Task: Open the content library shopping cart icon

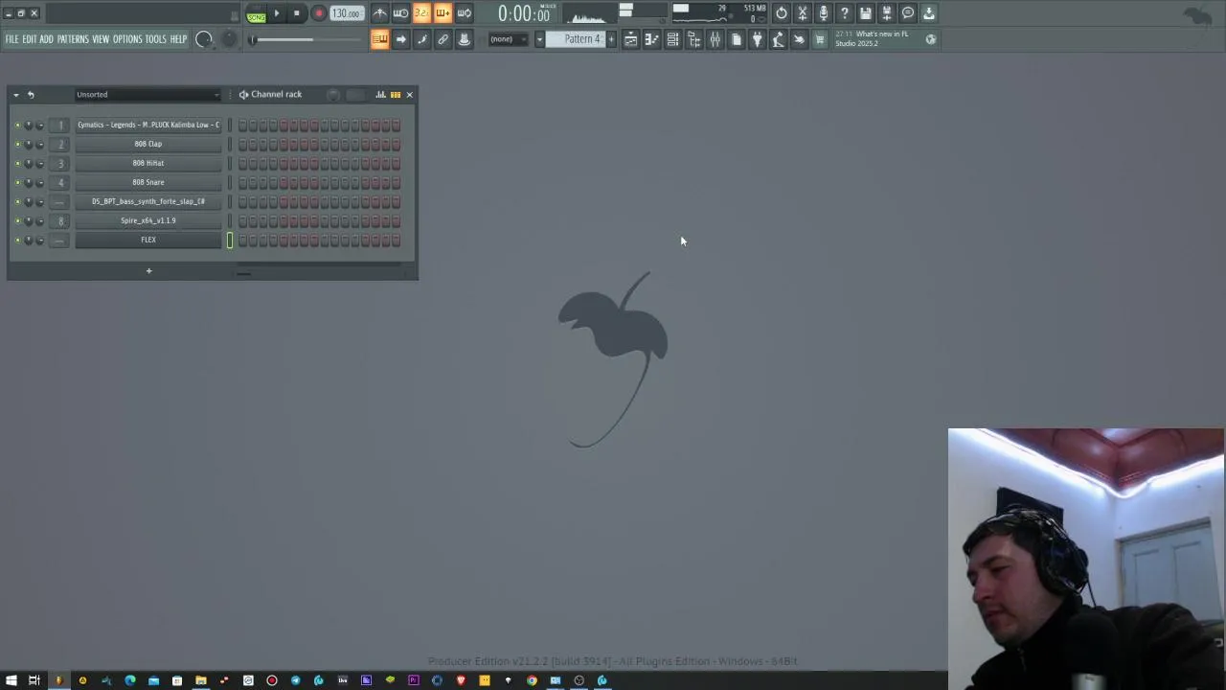Action: point(820,39)
